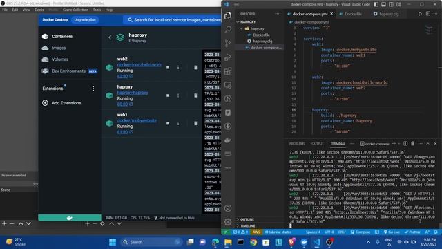Image resolution: width=442 pixels, height=249 pixels.
Task: Delete the haproxy container
Action: pos(195,95)
